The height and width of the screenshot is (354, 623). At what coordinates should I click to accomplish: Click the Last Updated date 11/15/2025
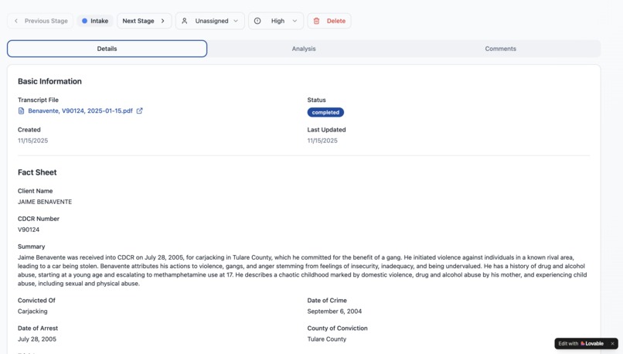322,141
